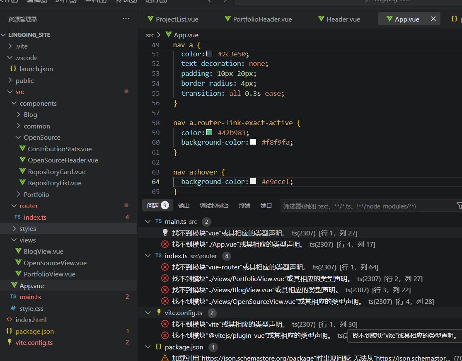Click the HTML icon of index.html file
Viewport: 462px width, 361px height.
click(x=9, y=320)
